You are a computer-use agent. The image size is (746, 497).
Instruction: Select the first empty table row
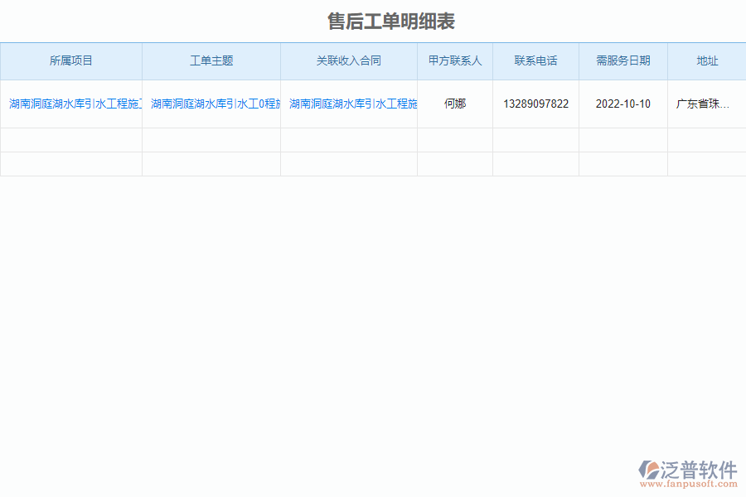pyautogui.click(x=373, y=138)
